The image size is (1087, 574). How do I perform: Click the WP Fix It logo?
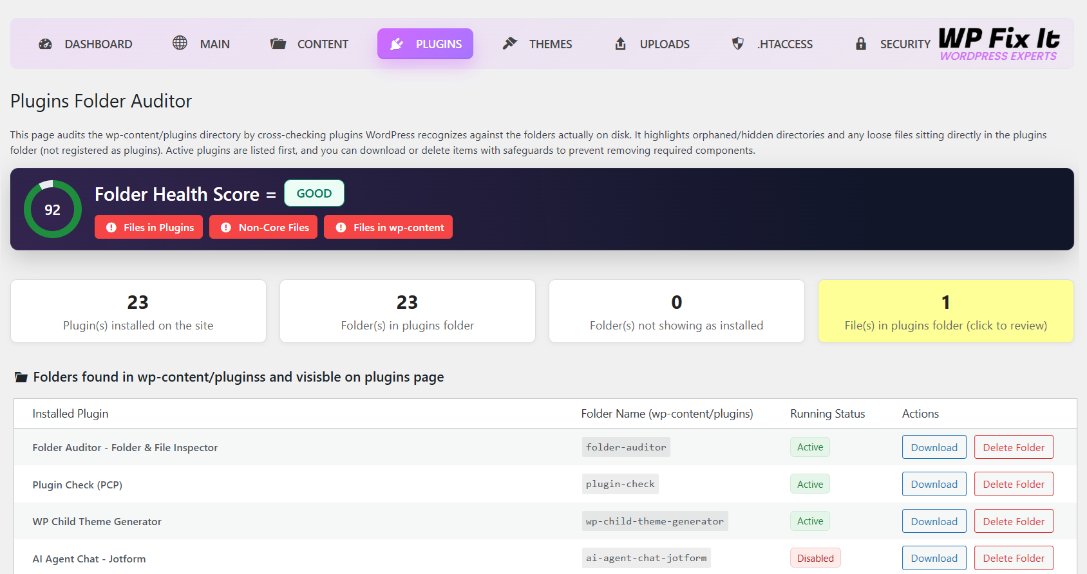click(x=999, y=44)
